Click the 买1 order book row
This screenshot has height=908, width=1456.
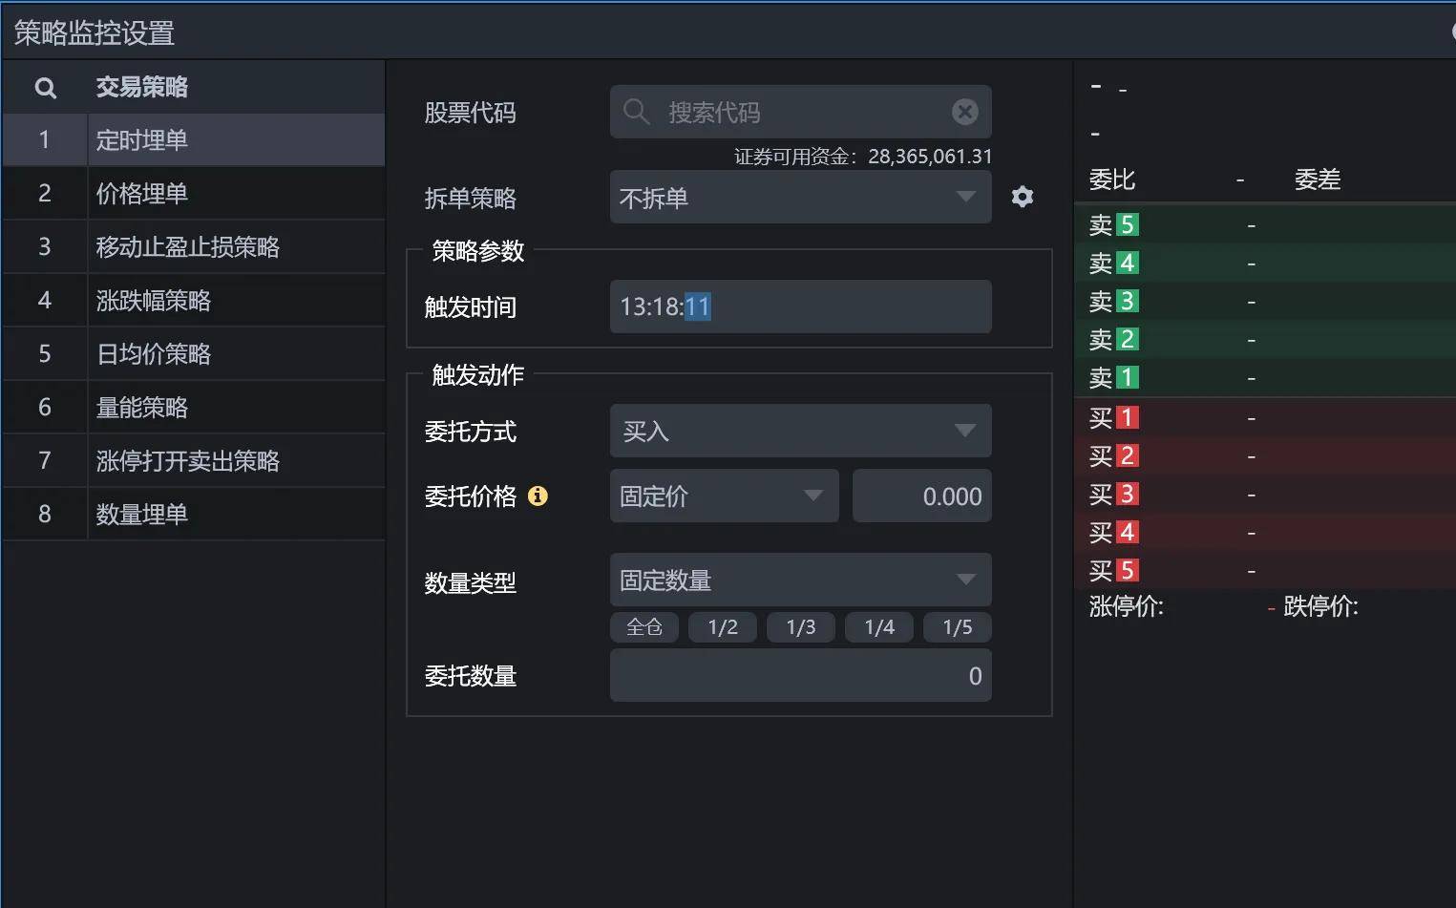pyautogui.click(x=1265, y=418)
